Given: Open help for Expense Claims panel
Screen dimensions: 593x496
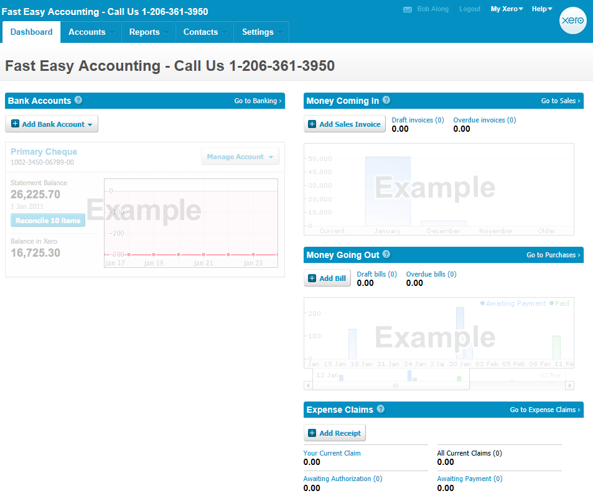Looking at the screenshot, I should (x=381, y=410).
